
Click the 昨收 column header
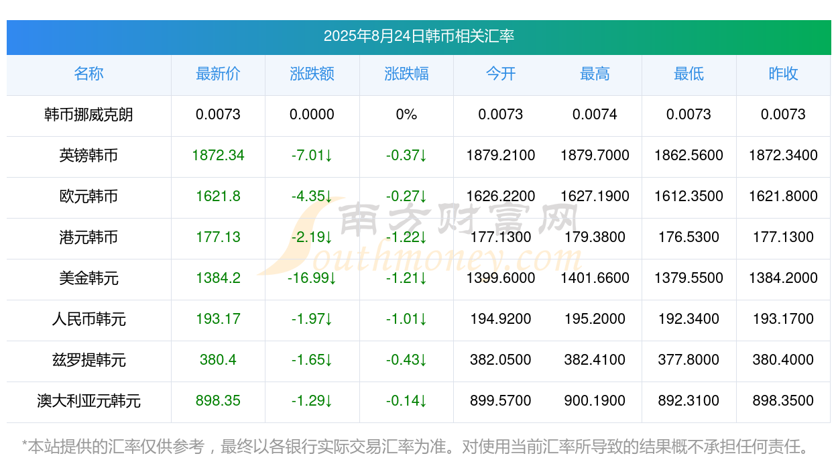point(783,74)
